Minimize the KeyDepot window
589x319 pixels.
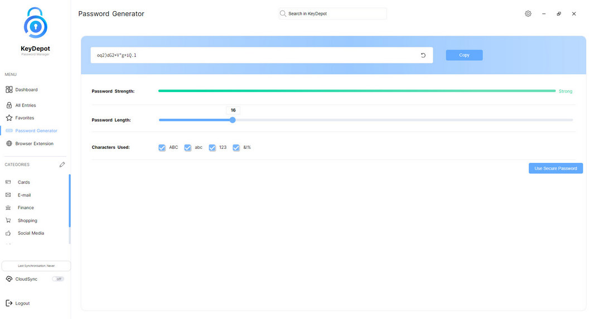pyautogui.click(x=544, y=13)
